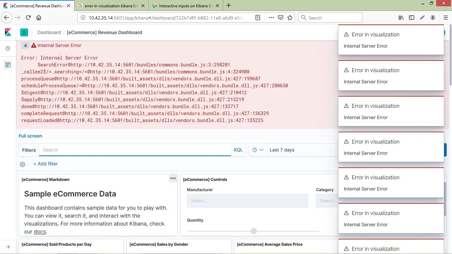Show sidebars icon
This screenshot has height=254, width=452.
tap(412, 18)
